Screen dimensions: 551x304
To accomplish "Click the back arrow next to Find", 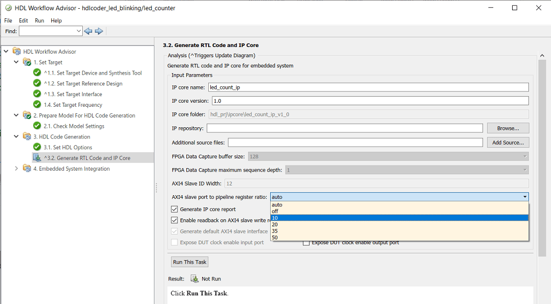I will coord(88,31).
